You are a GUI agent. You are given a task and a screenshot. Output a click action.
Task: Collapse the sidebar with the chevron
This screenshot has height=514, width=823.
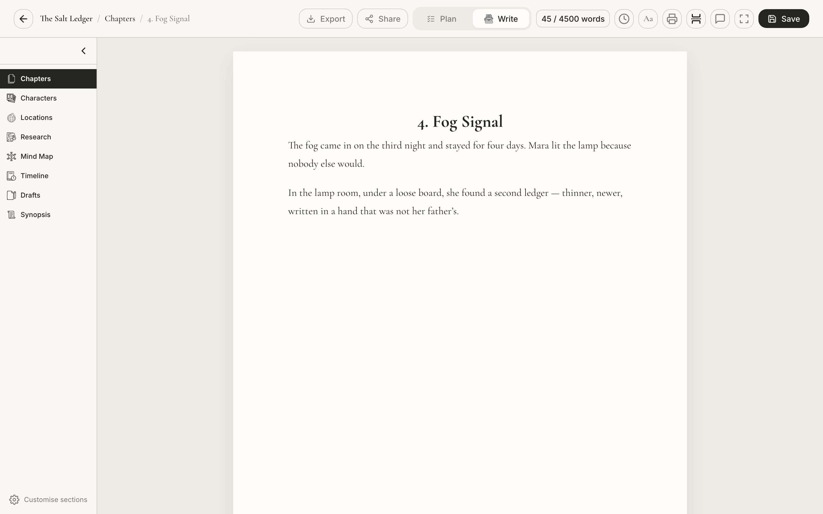pos(83,51)
